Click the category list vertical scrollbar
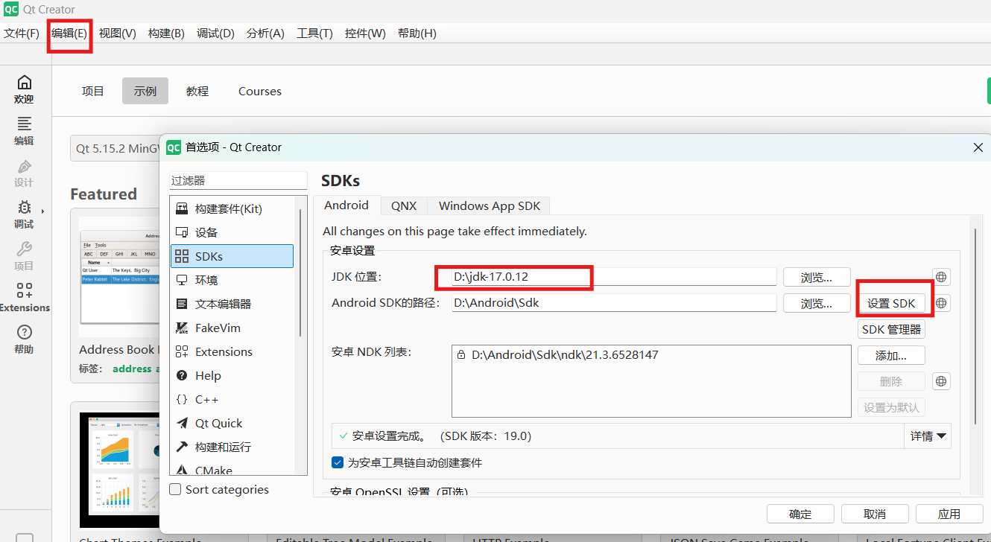 click(x=300, y=272)
